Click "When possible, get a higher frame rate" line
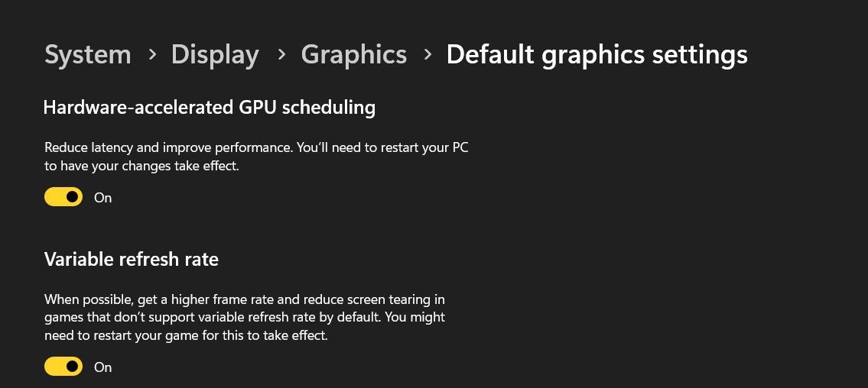 point(245,299)
